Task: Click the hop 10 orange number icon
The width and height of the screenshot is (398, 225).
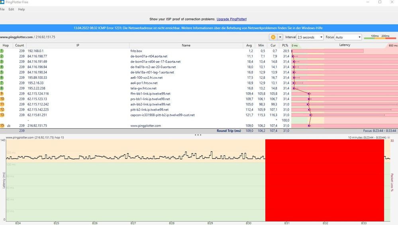Action: click(2, 99)
